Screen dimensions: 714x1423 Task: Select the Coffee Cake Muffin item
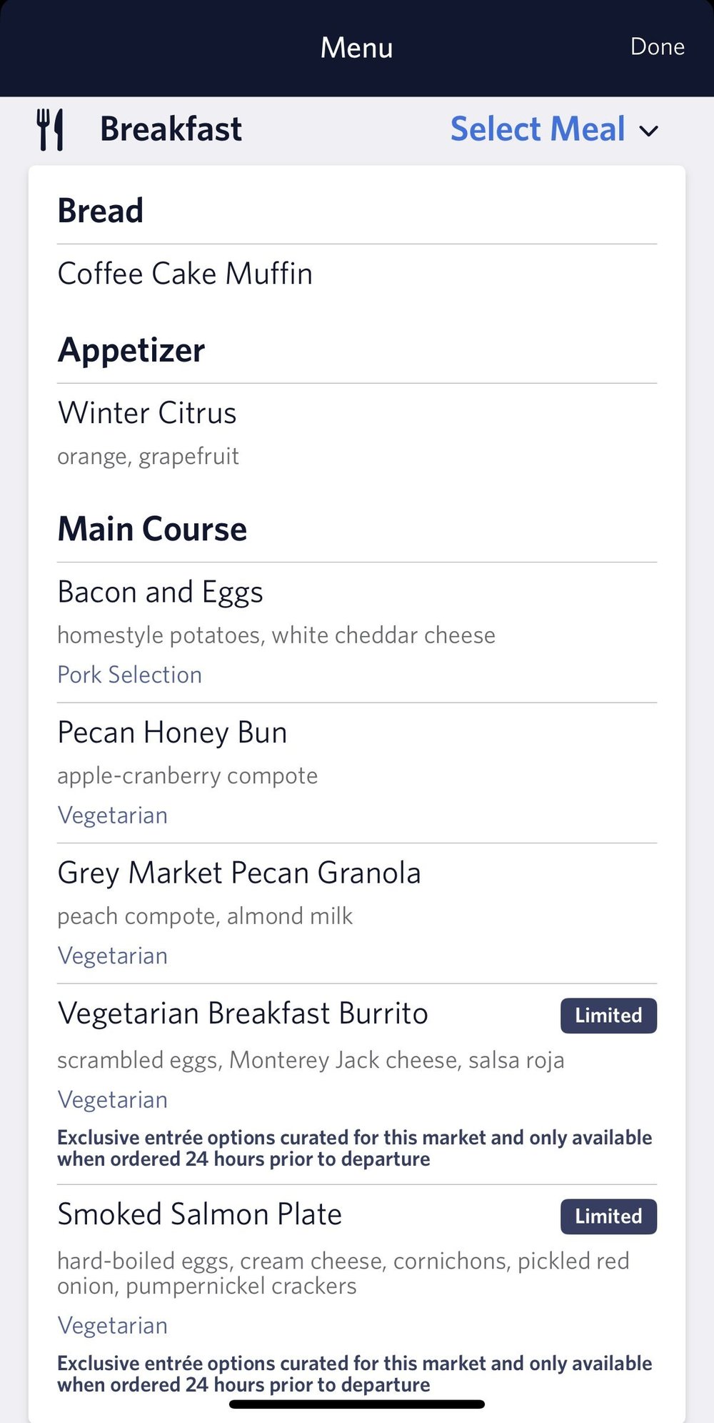pos(185,274)
